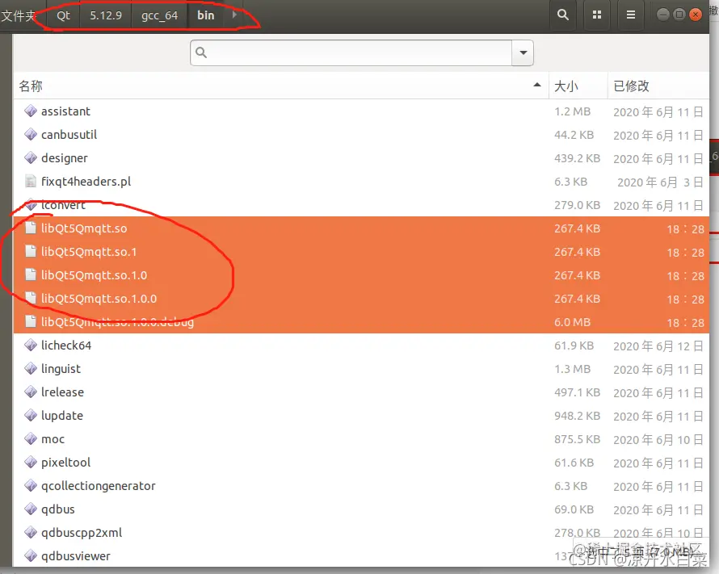Click the fixqt4headers.pl script file icon

(x=31, y=181)
